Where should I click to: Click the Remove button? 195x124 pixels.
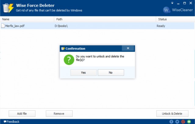(x=59, y=114)
